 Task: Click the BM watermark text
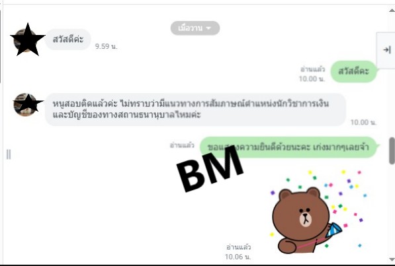tap(210, 168)
